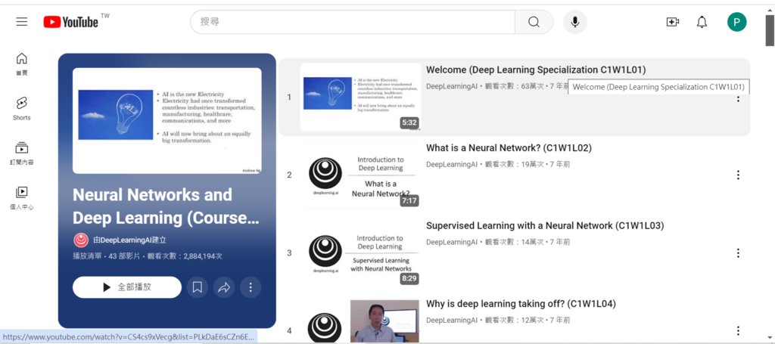The height and width of the screenshot is (344, 775).
Task: Open options for What is a Neural Network video
Action: click(x=738, y=175)
